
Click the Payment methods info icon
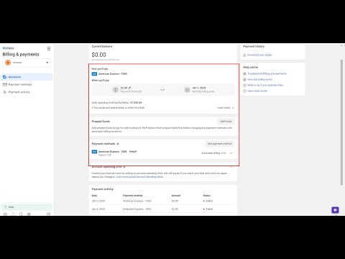pos(118,144)
